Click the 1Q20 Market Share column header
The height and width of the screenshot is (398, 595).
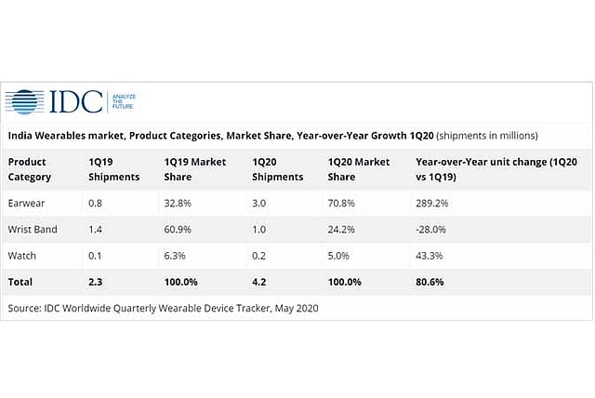pyautogui.click(x=360, y=167)
